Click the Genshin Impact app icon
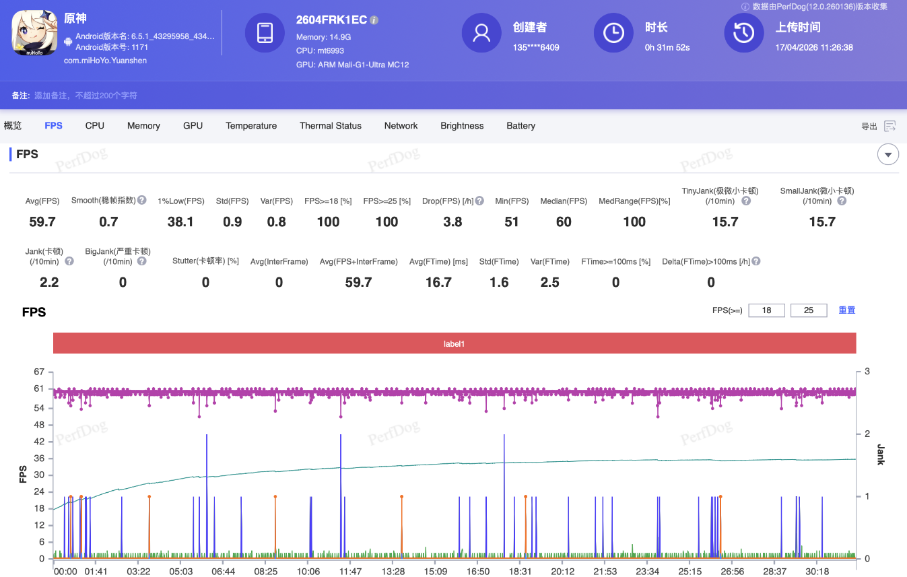907x577 pixels. pos(34,34)
